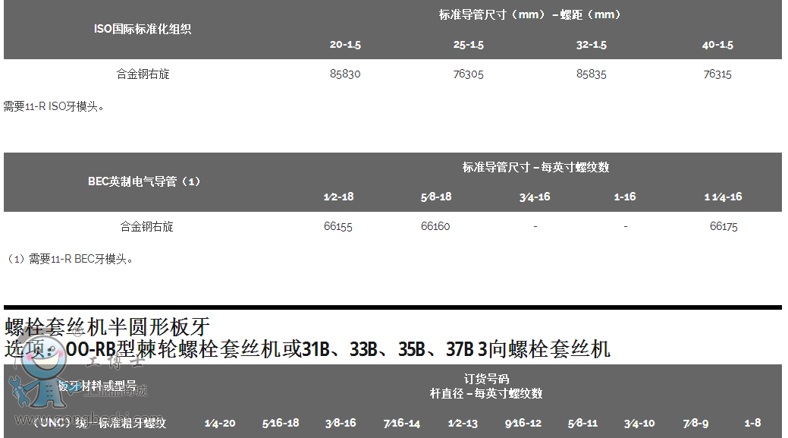Click the "1/2-18" column header

click(339, 197)
